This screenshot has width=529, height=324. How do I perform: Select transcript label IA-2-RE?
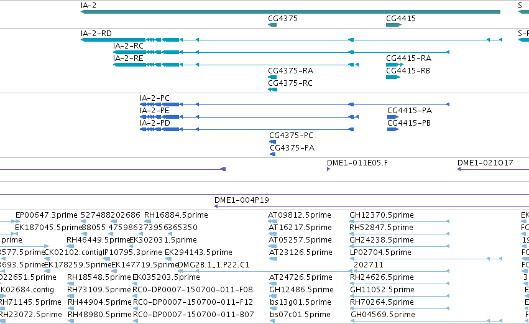(128, 58)
